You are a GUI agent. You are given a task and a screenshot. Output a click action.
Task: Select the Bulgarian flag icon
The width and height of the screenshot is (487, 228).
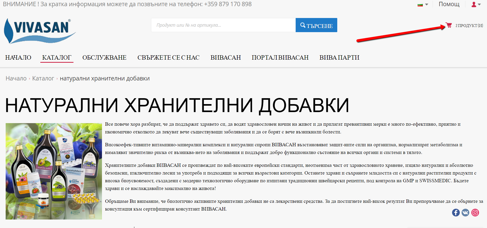[x=420, y=5]
